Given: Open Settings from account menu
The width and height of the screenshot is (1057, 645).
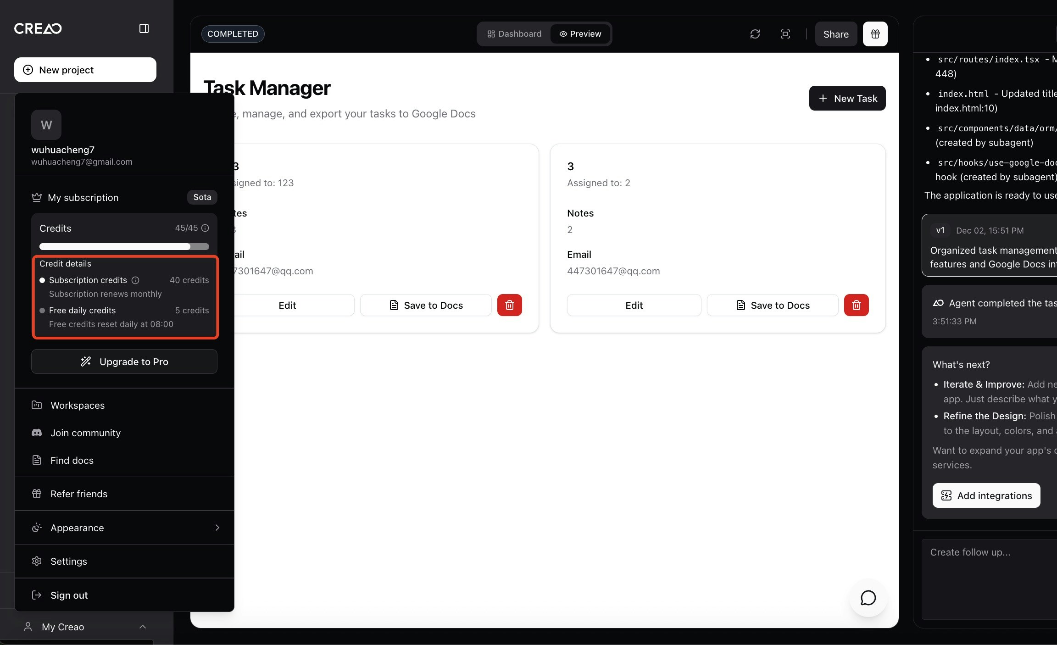Looking at the screenshot, I should [x=68, y=561].
